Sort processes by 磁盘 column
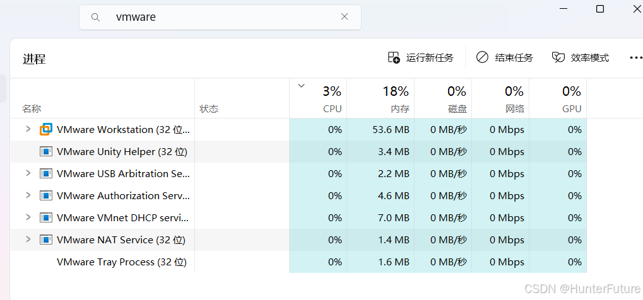 457,109
